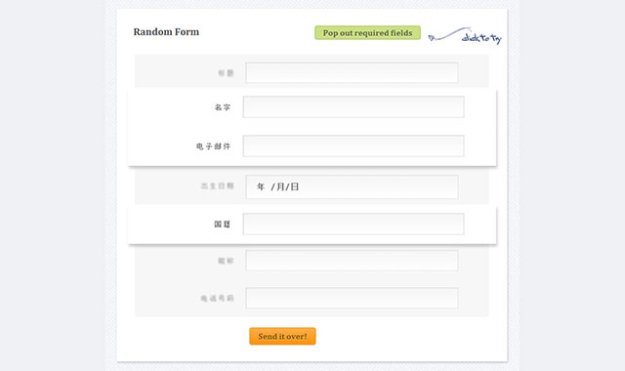Select the 电子邮件 email input box
Viewport: 625px width, 371px height.
click(354, 145)
